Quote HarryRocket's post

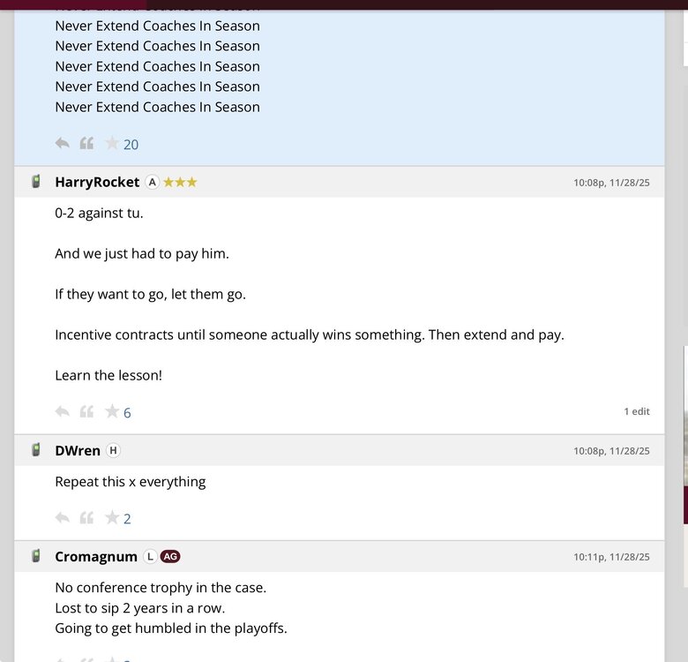pos(86,411)
